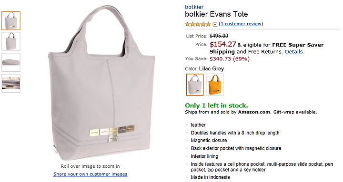Select the first front-view bag thumbnail

pos(11,21)
